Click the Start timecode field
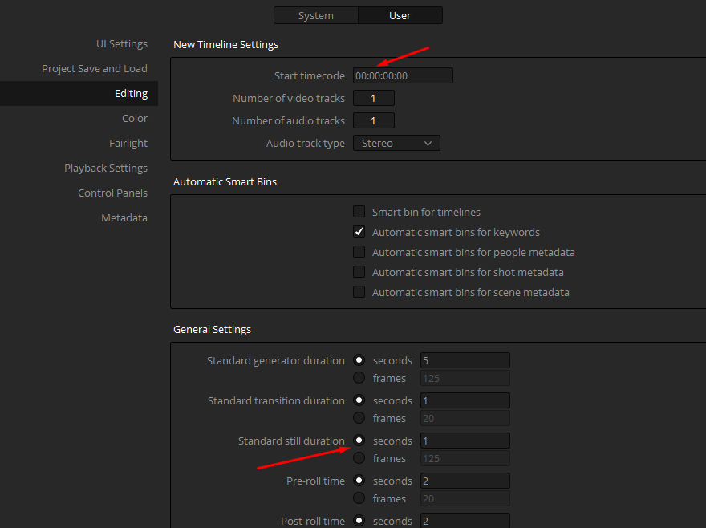 pos(403,75)
